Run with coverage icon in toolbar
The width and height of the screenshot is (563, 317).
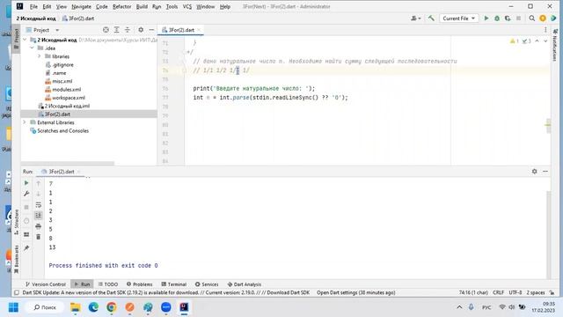(x=508, y=18)
